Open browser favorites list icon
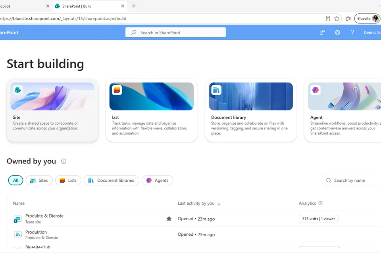The width and height of the screenshot is (381, 254). tap(348, 19)
